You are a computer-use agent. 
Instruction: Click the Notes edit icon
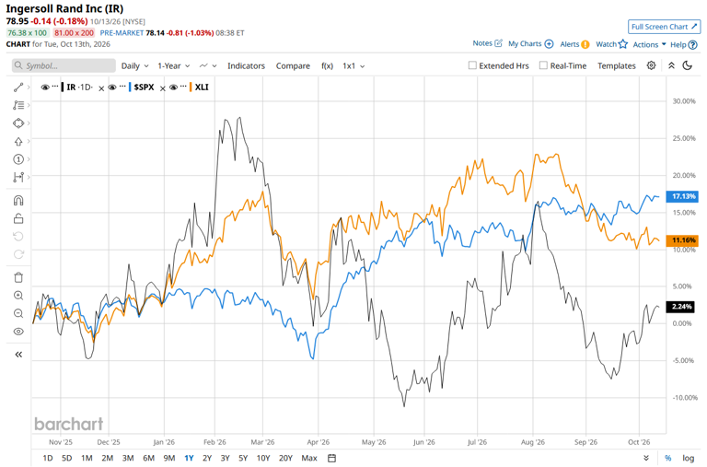(498, 43)
